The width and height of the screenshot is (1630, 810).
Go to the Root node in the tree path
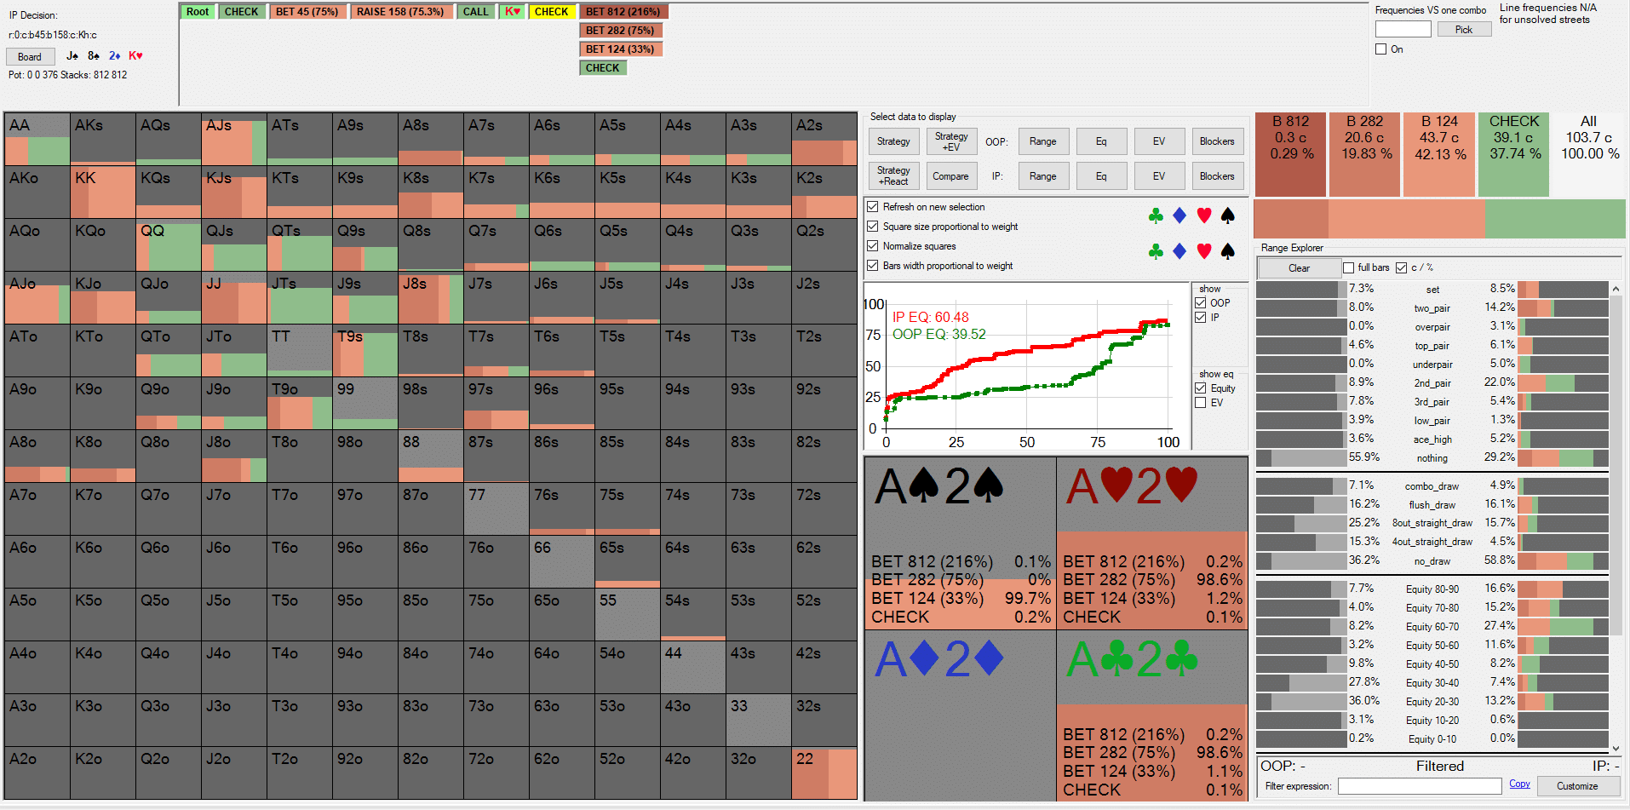click(198, 12)
